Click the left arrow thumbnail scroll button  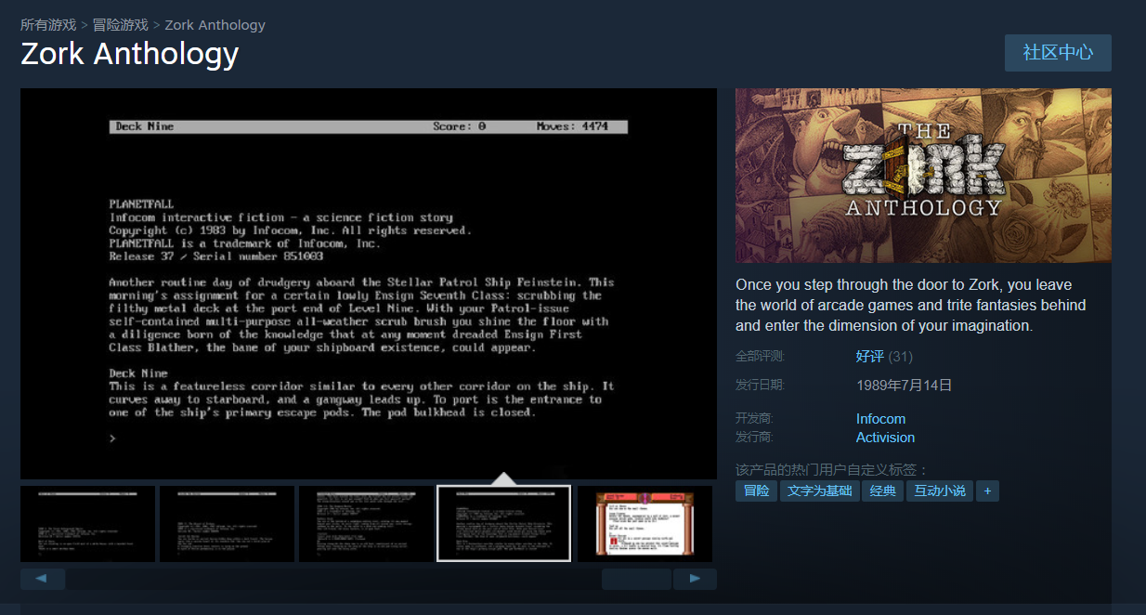(x=43, y=579)
